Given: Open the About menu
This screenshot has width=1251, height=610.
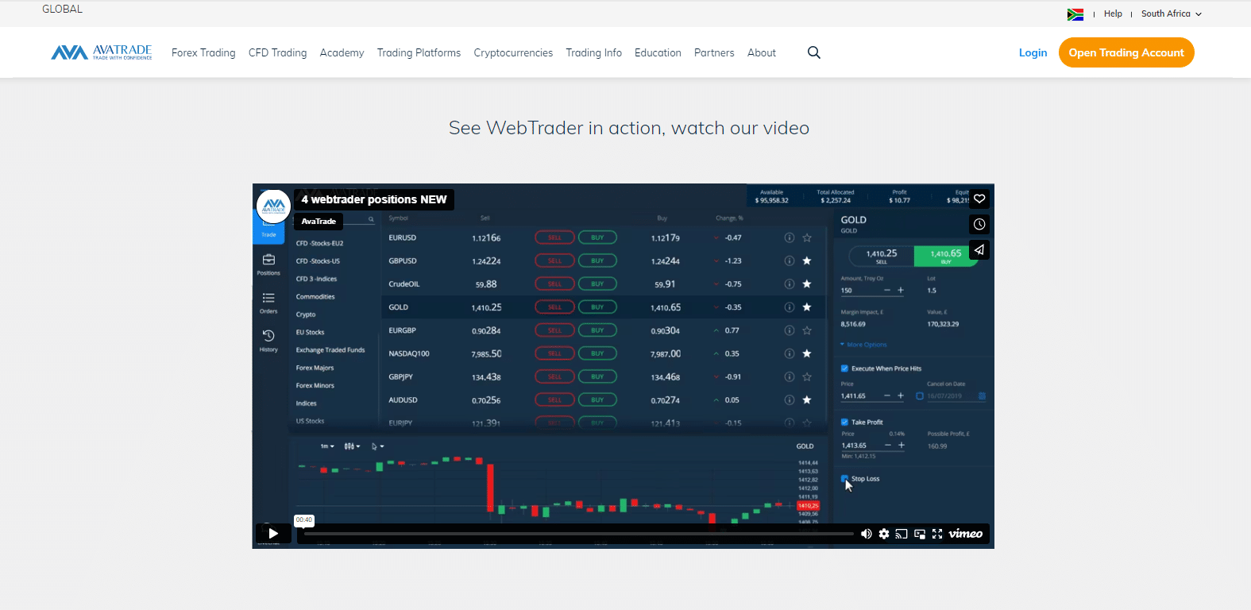Looking at the screenshot, I should point(762,52).
